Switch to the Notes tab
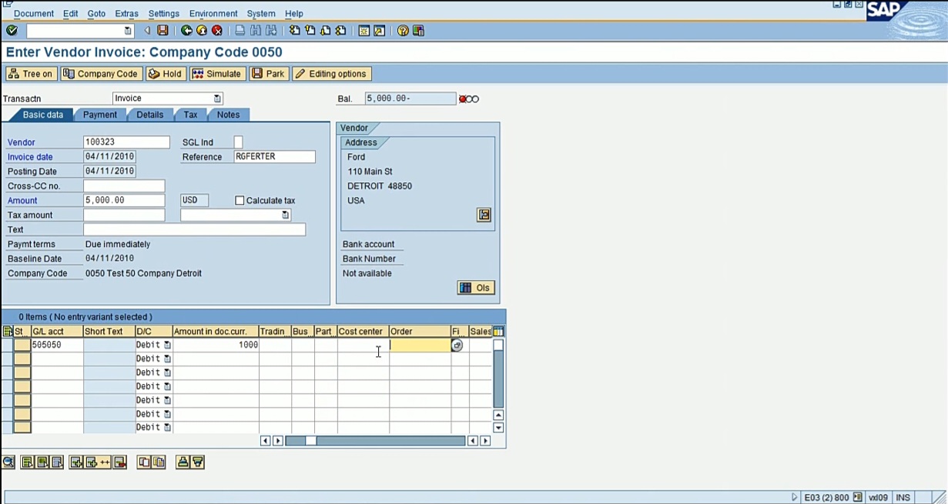 228,115
